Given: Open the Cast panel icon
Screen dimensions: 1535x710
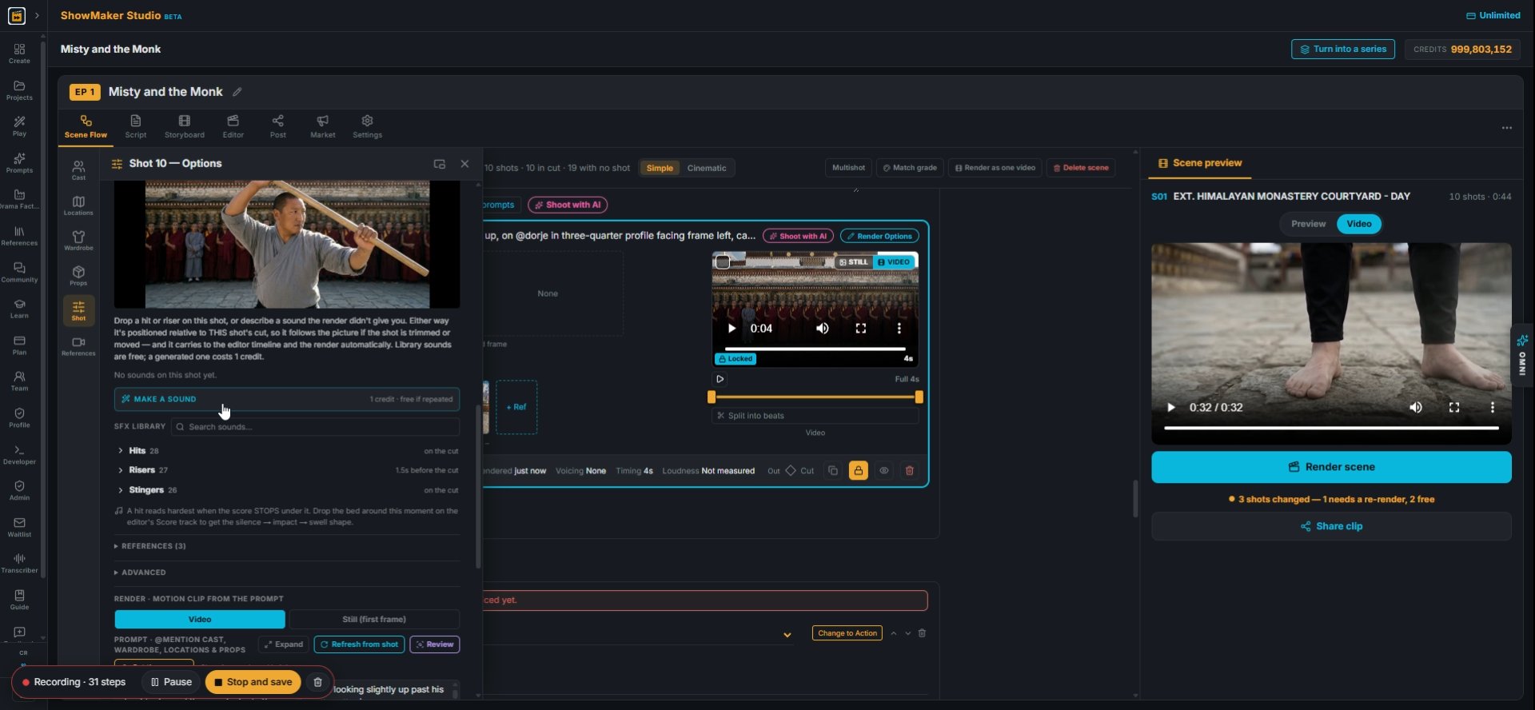Looking at the screenshot, I should [x=78, y=170].
